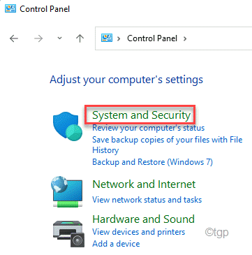The width and height of the screenshot is (252, 255).
Task: Open recent locations dropdown chevron
Action: pos(59,38)
